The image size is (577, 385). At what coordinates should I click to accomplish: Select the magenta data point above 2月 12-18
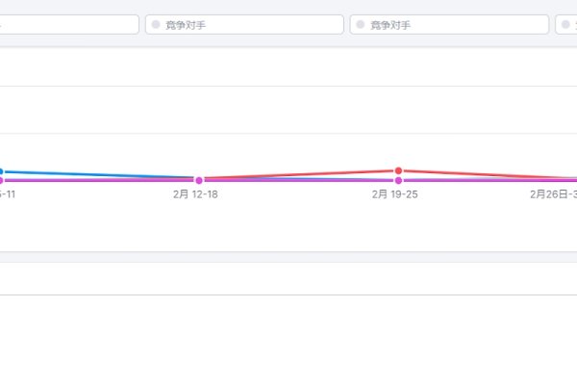199,180
